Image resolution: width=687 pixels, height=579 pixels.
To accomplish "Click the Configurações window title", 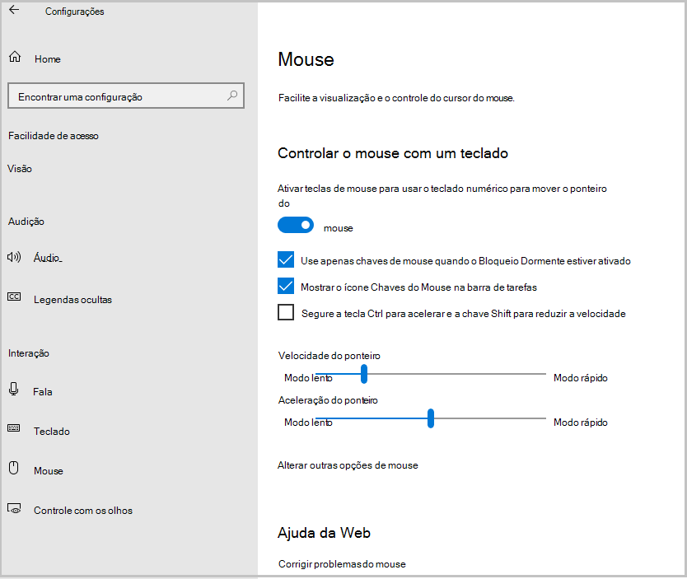I will point(75,12).
